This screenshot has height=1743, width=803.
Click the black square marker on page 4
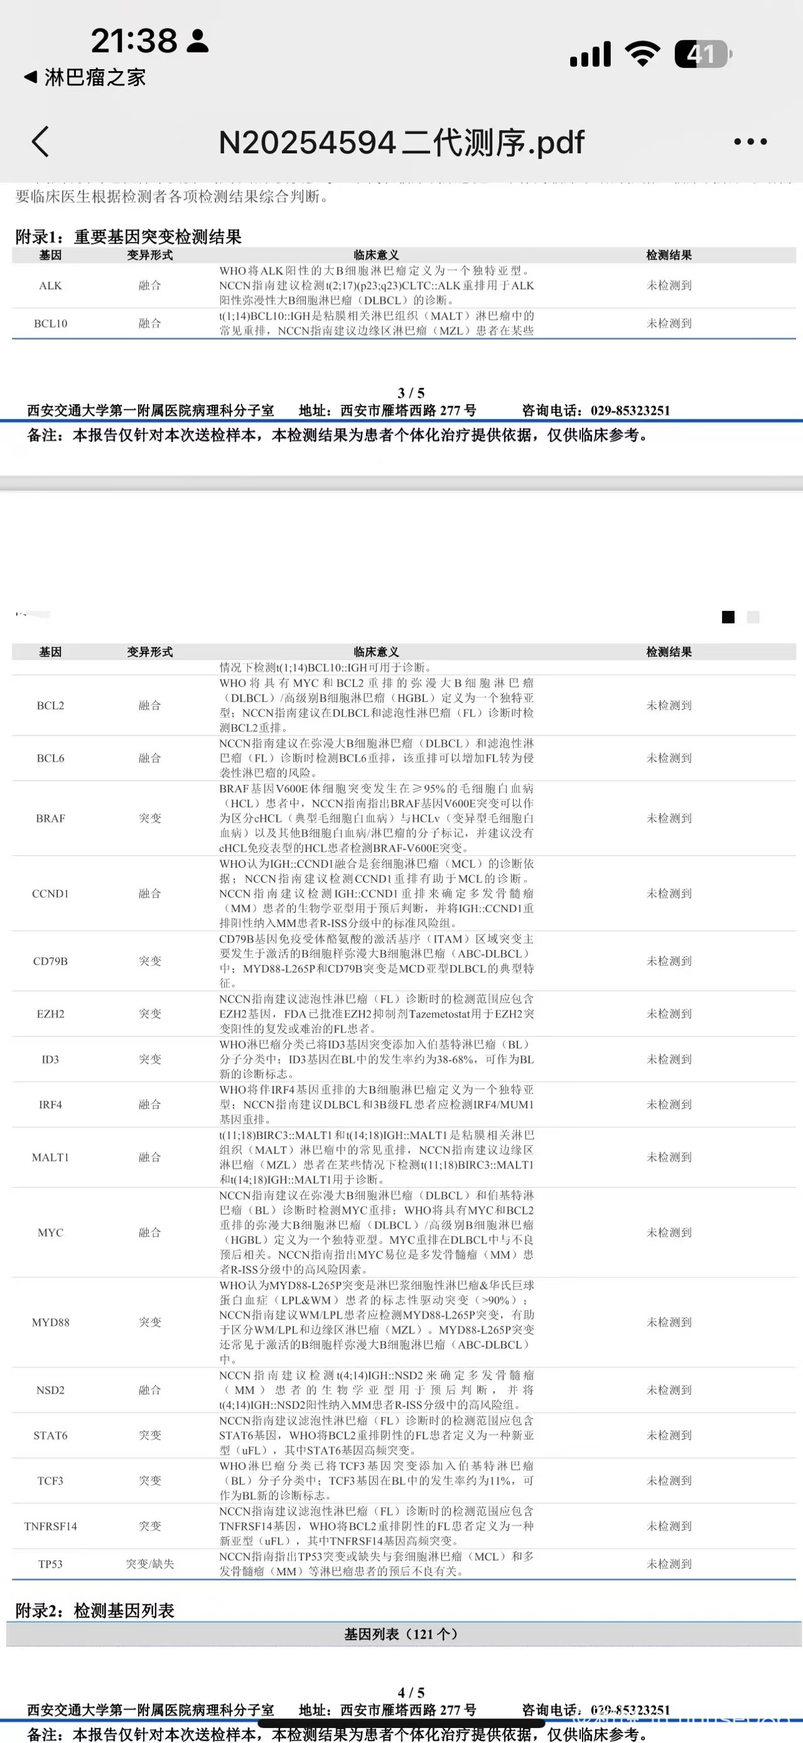(728, 617)
